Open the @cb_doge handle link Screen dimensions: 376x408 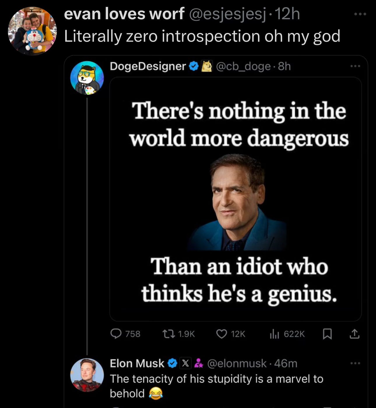243,66
